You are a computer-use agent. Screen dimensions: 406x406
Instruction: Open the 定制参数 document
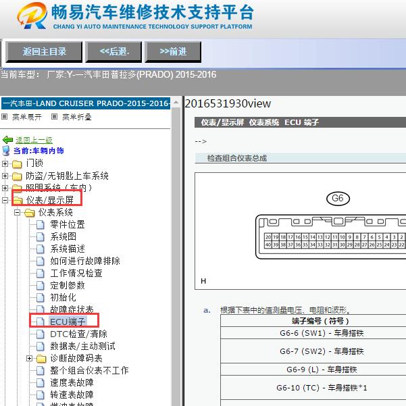[x=68, y=285]
